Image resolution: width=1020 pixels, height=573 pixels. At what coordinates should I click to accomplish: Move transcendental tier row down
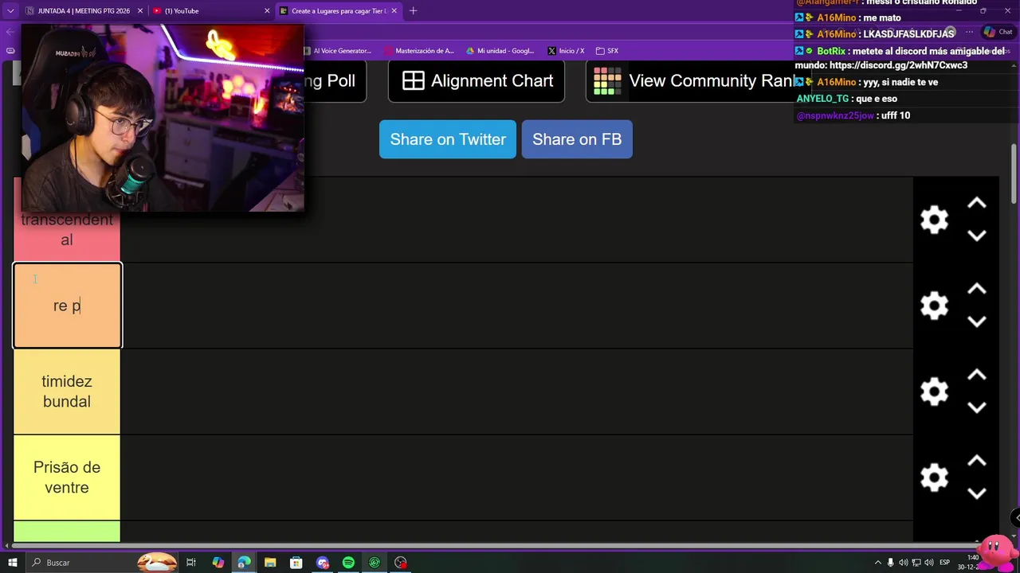point(977,236)
